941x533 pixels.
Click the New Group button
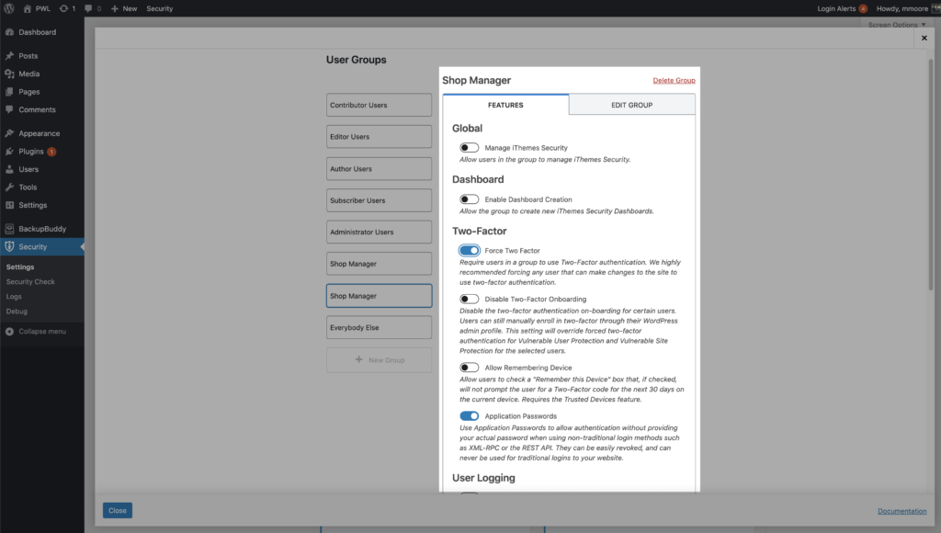[380, 360]
